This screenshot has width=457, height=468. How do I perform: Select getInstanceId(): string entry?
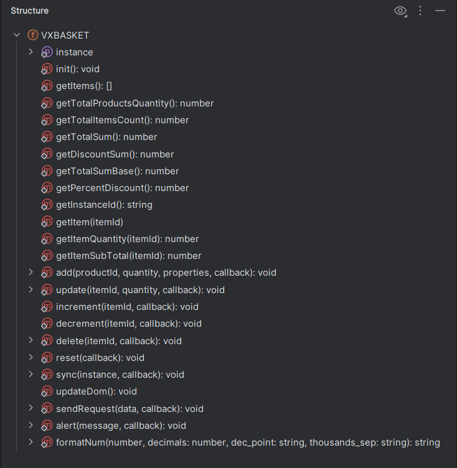click(x=104, y=205)
